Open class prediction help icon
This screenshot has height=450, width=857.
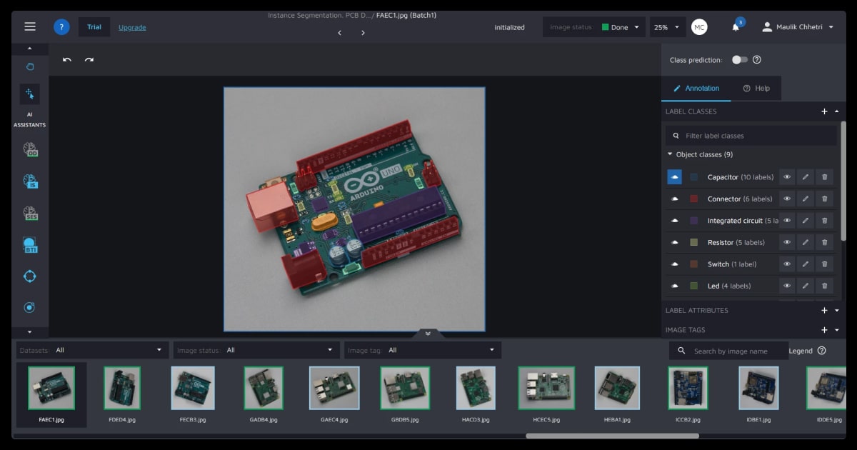tap(757, 60)
